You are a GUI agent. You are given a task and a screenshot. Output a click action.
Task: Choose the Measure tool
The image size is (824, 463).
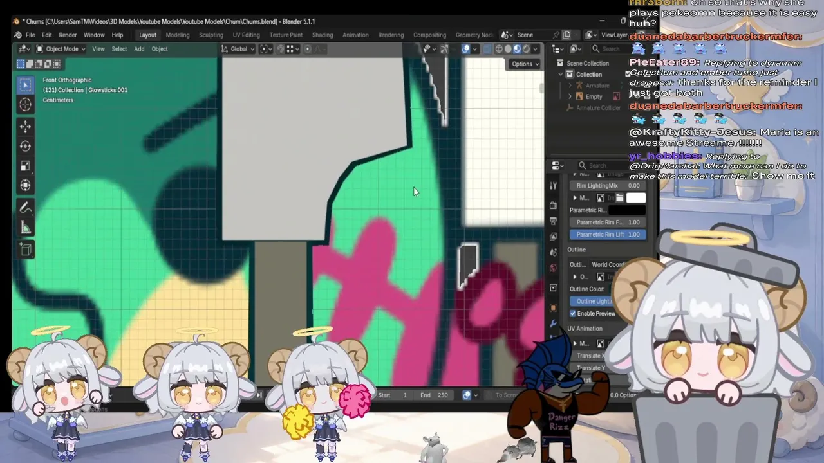coord(25,227)
